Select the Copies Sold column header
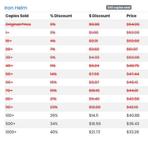Image resolution: width=148 pixels, height=141 pixels. tap(17, 16)
